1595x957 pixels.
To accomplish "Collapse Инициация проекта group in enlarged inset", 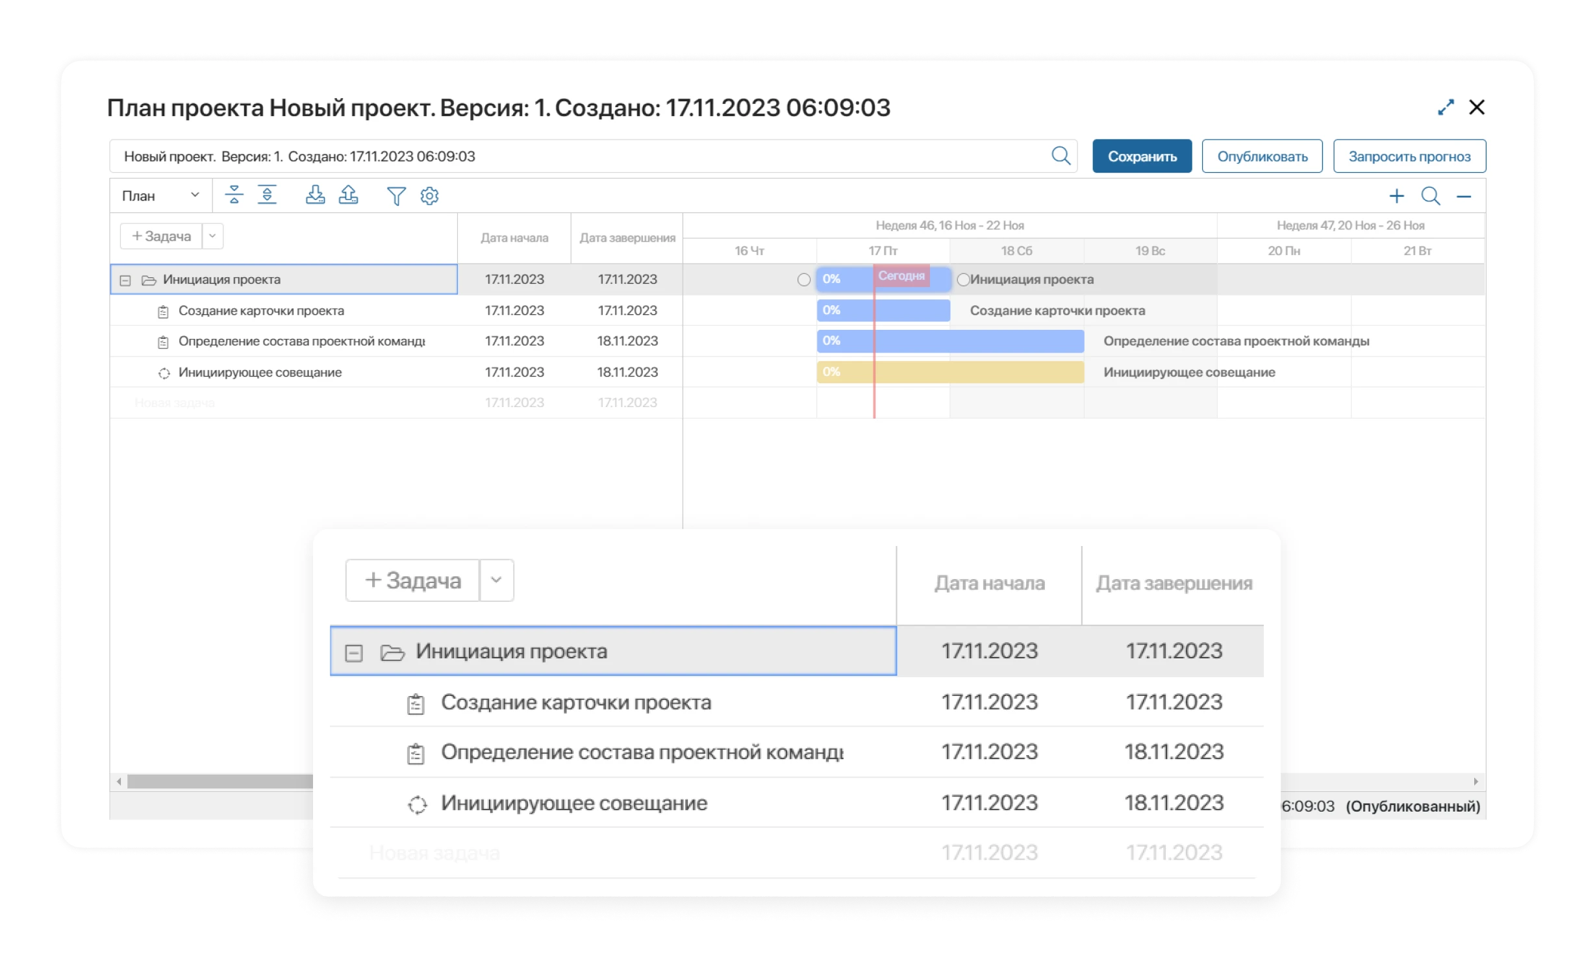I will [x=354, y=652].
